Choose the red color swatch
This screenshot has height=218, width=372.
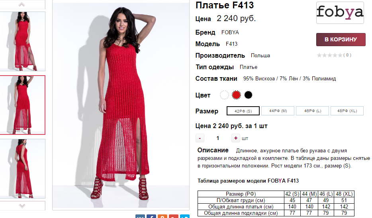pos(236,95)
